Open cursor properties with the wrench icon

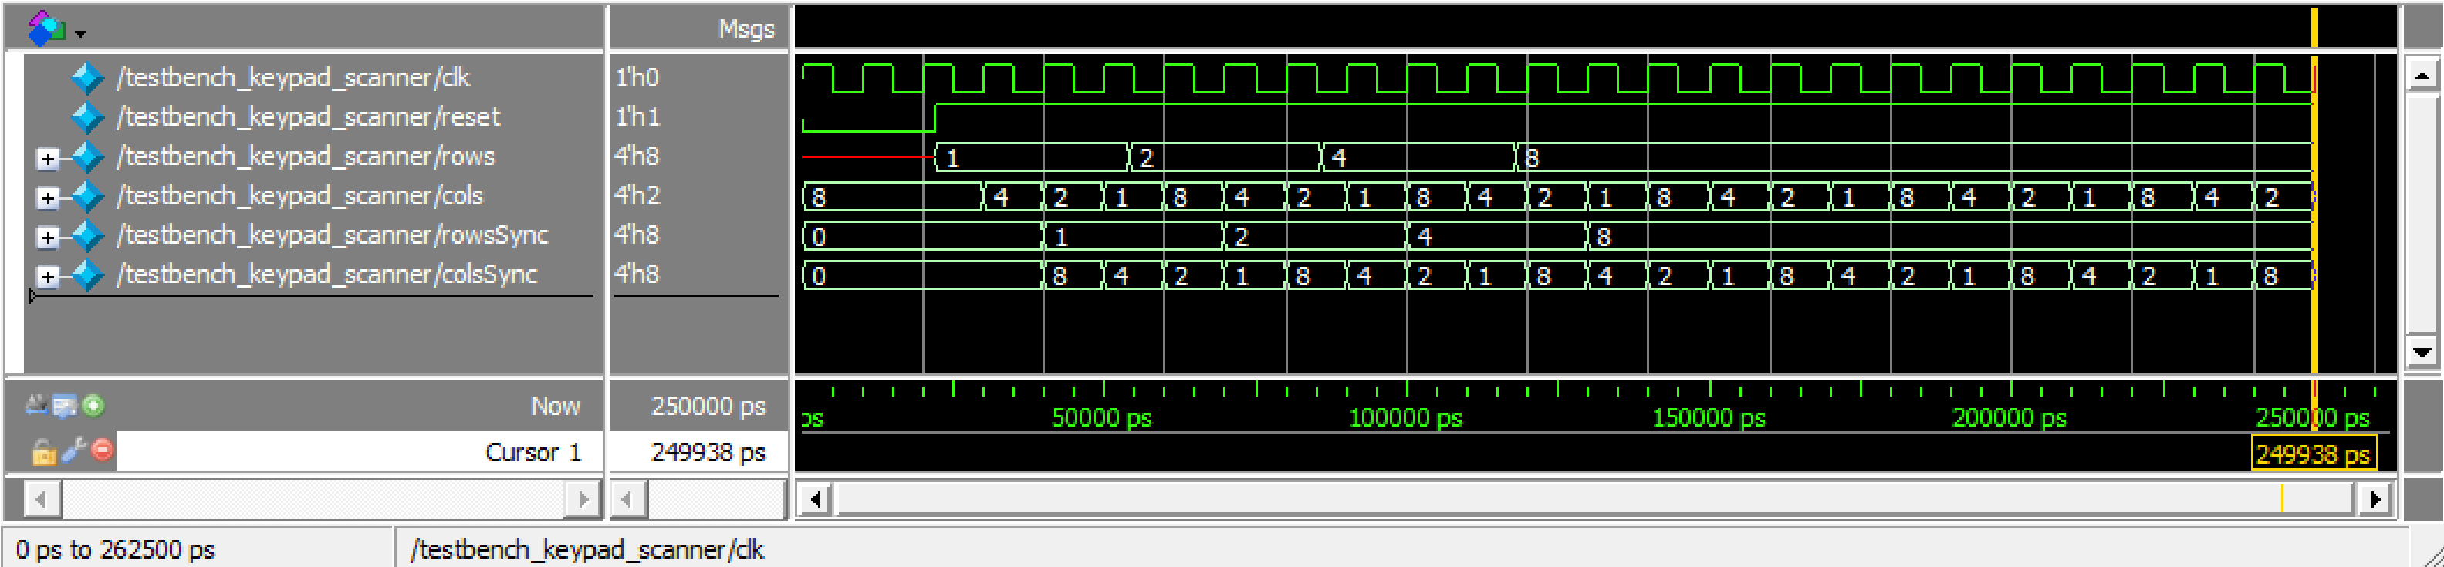73,451
